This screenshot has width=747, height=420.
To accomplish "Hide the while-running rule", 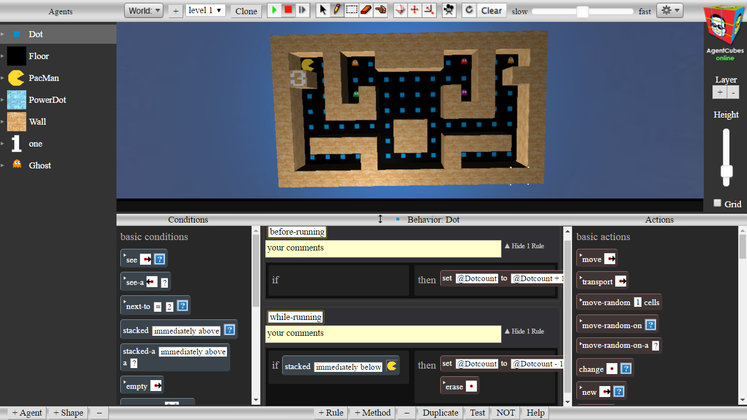I will pyautogui.click(x=524, y=331).
